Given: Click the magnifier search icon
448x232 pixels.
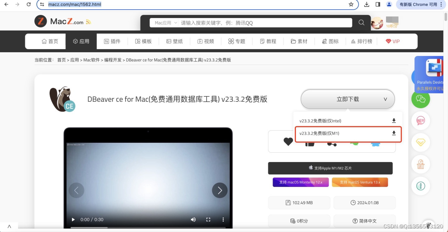Looking at the screenshot, I should point(361,22).
